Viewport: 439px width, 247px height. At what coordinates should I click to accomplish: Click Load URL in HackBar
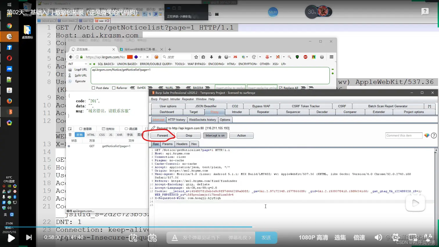click(80, 70)
